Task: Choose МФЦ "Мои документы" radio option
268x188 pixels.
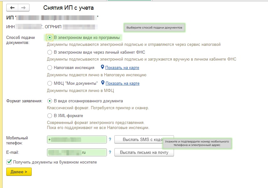Action: click(50, 83)
